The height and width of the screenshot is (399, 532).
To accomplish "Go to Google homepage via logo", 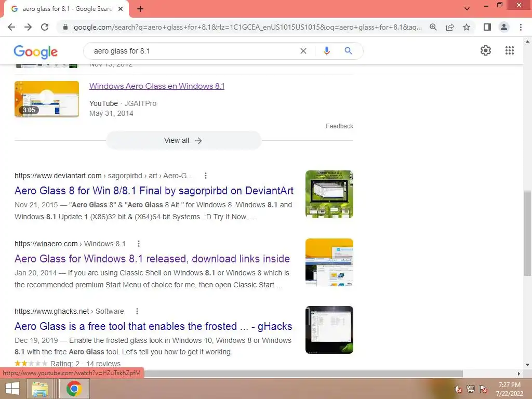I will coord(36,51).
